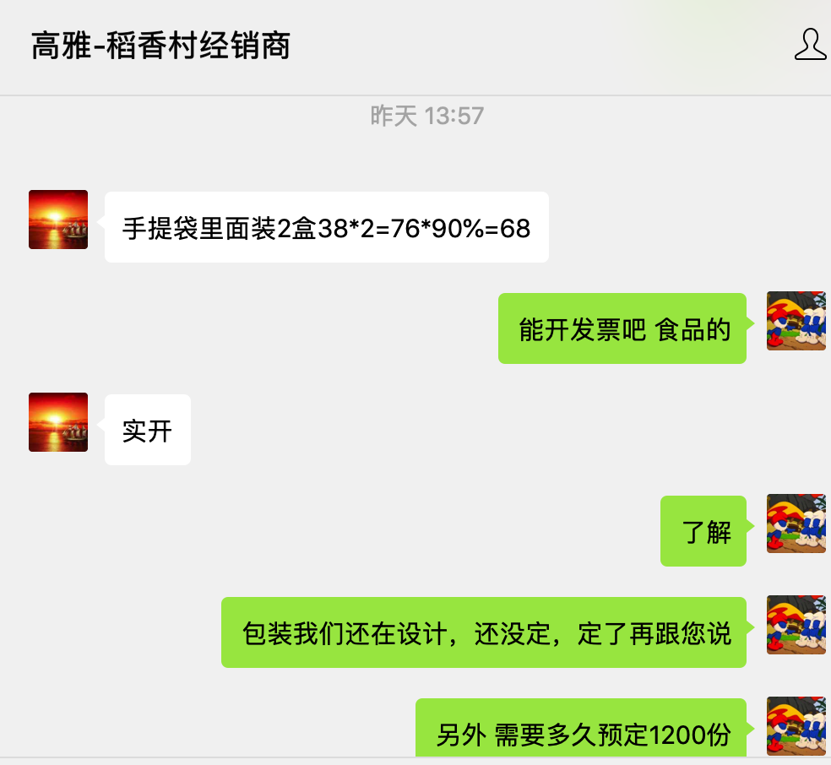Viewport: 831px width, 765px height.
Task: Select the bubble 另外 需要多久预定1200份
Action: (x=581, y=727)
